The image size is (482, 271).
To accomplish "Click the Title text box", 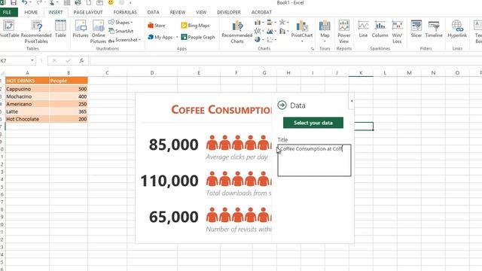I will click(x=314, y=160).
